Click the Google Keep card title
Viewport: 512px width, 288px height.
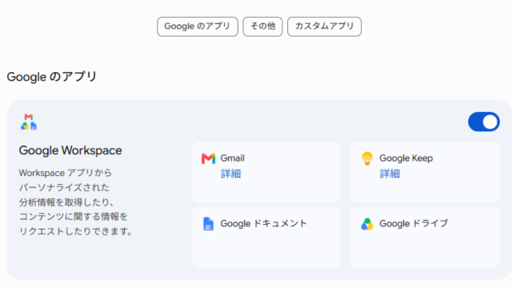point(406,158)
